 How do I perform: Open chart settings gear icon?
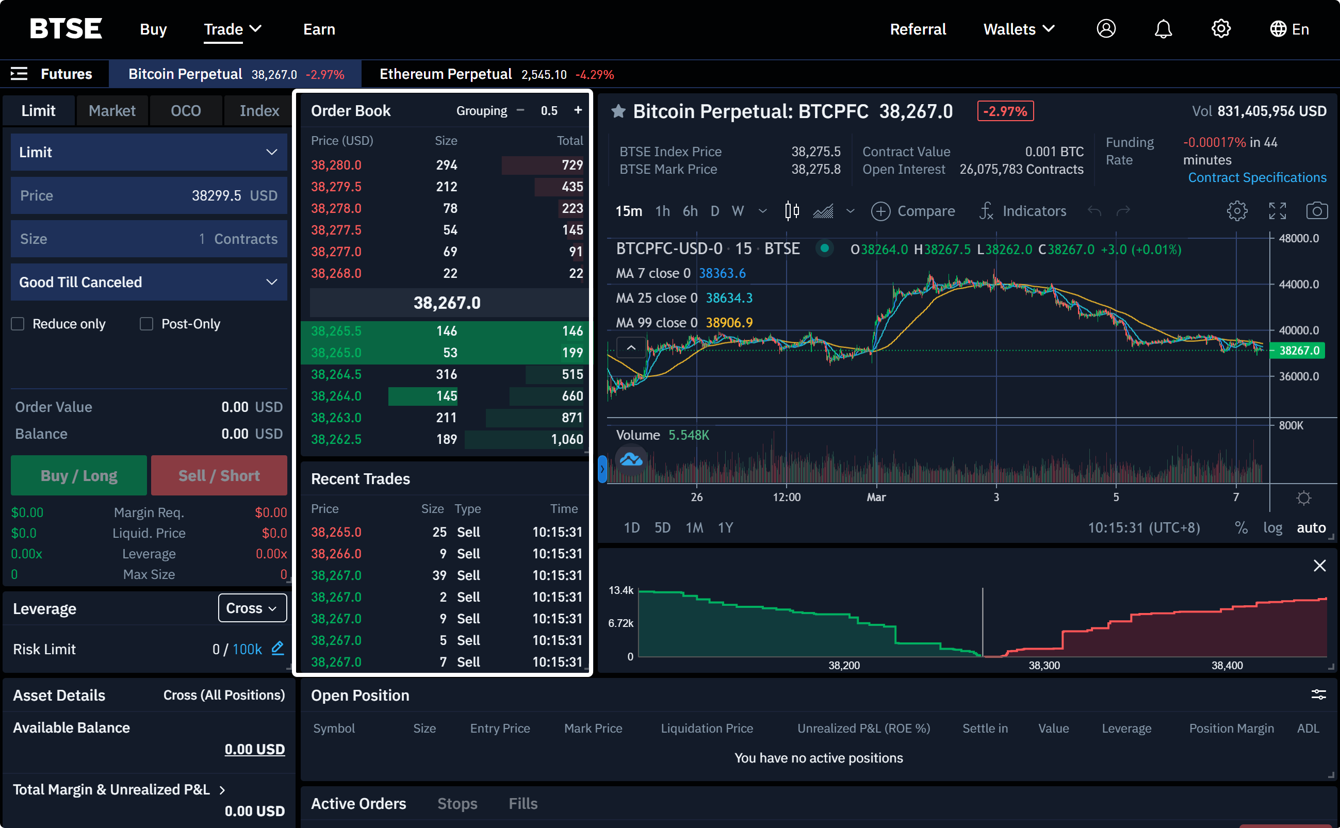tap(1236, 211)
